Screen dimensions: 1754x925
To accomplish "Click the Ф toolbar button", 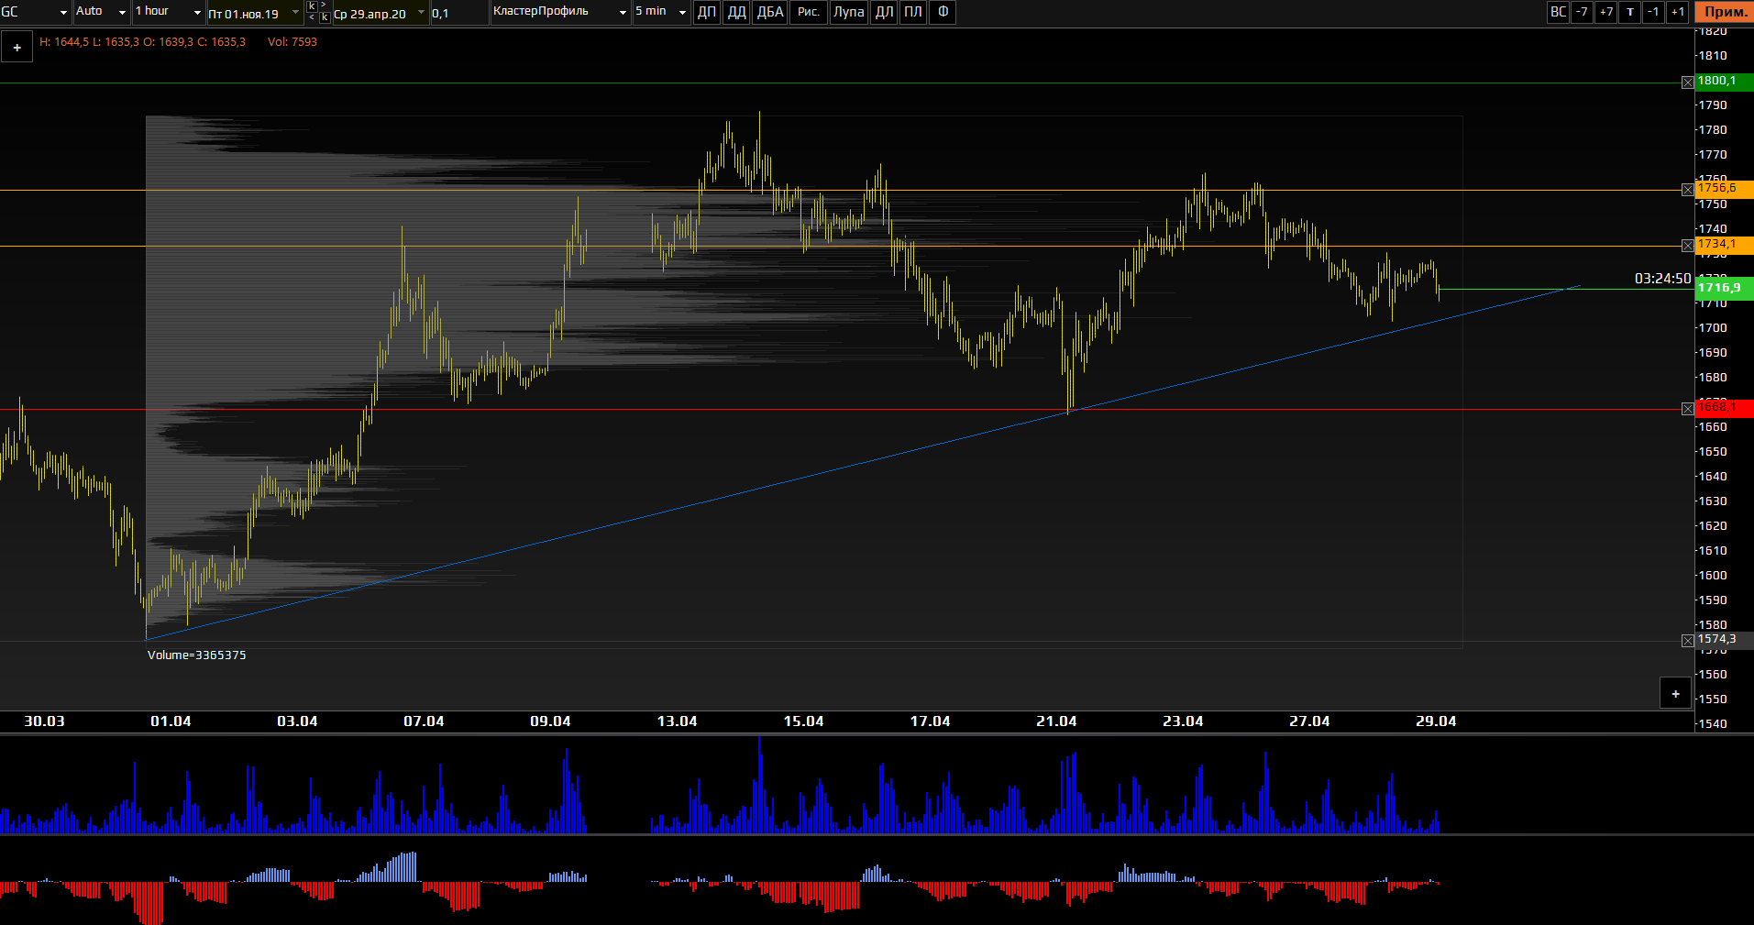I will (943, 12).
